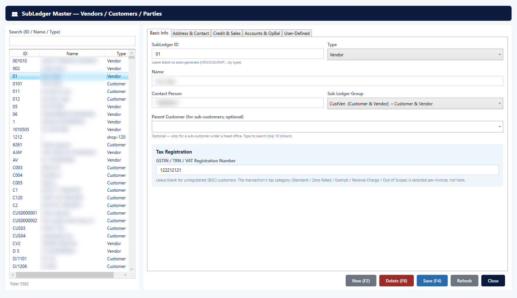Viewport: 517px width, 298px height.
Task: Switch to the Address & Contact tab
Action: tap(191, 33)
